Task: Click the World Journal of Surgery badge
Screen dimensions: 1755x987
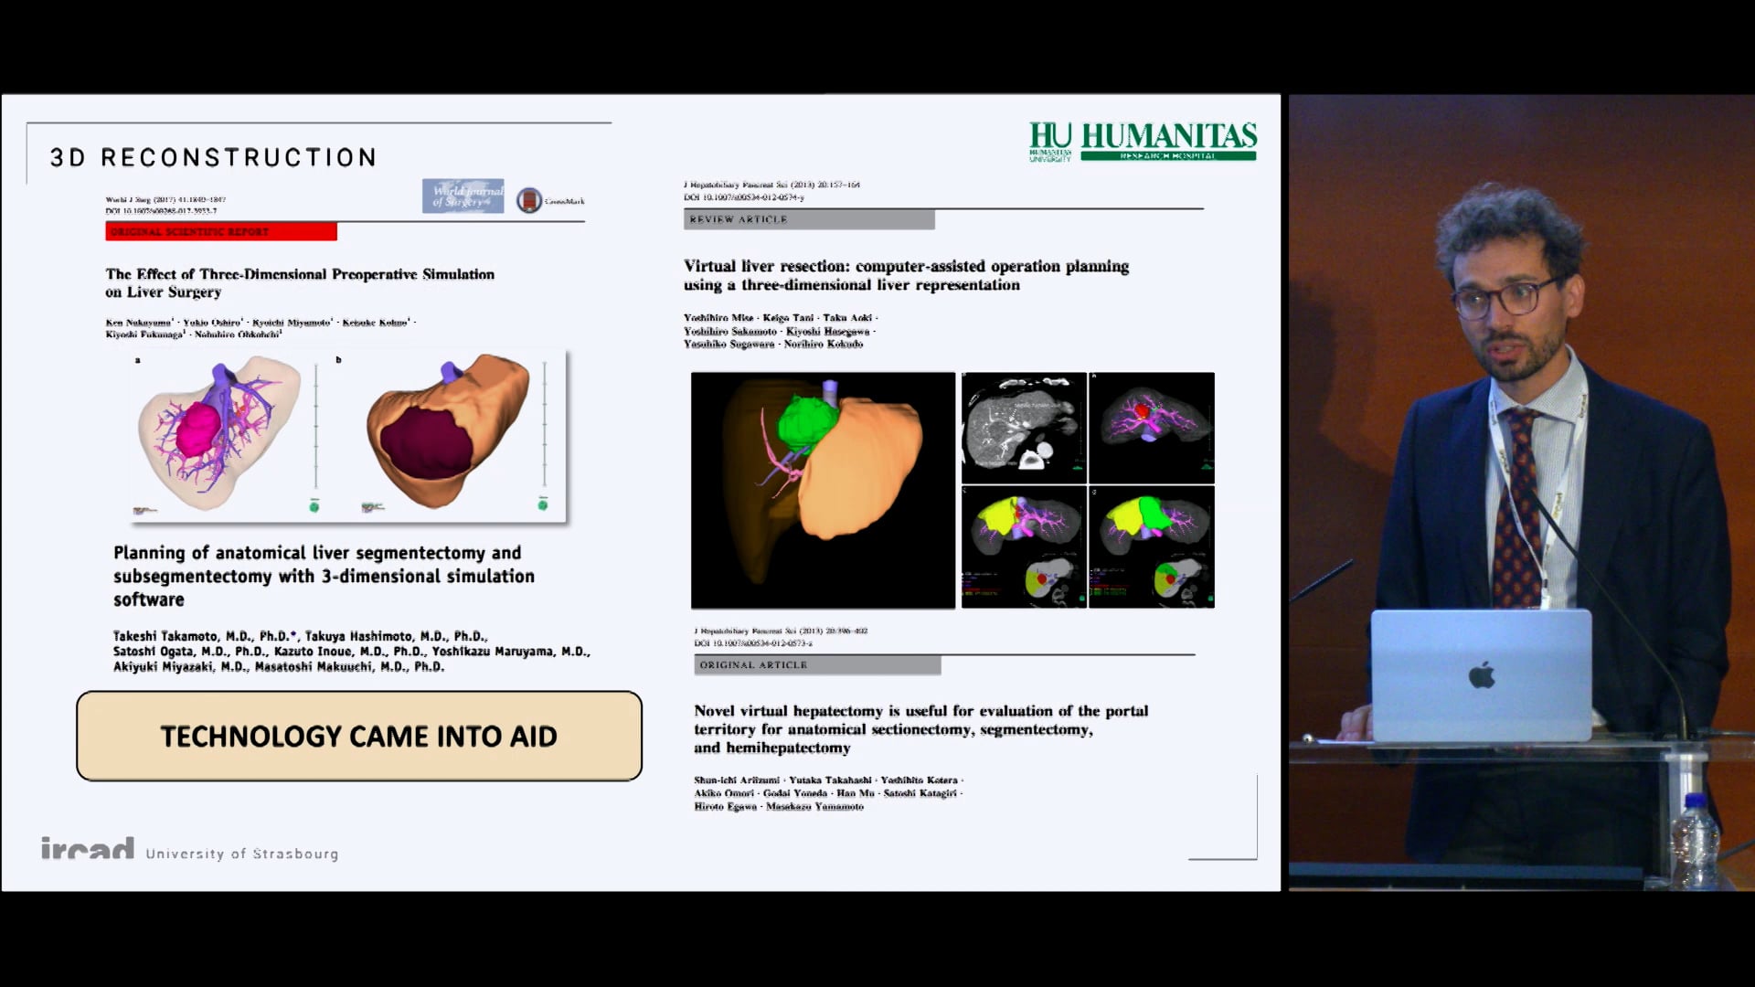Action: pyautogui.click(x=463, y=196)
